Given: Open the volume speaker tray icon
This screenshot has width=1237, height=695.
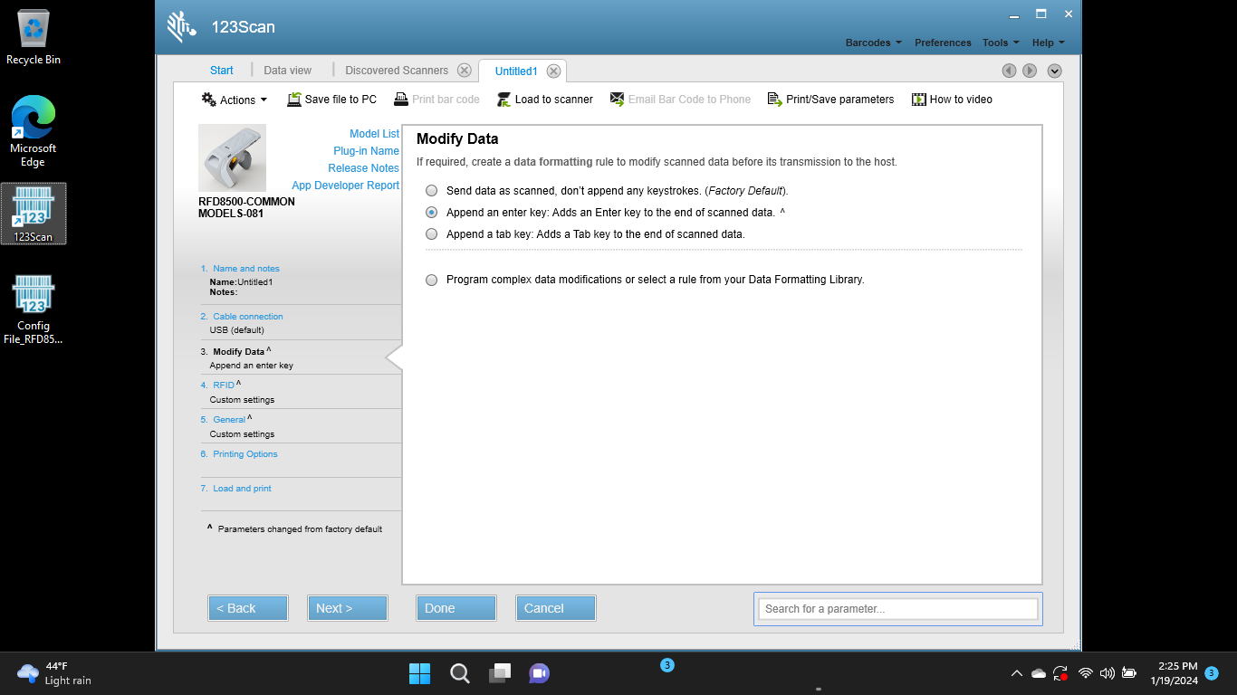Looking at the screenshot, I should click(1107, 673).
